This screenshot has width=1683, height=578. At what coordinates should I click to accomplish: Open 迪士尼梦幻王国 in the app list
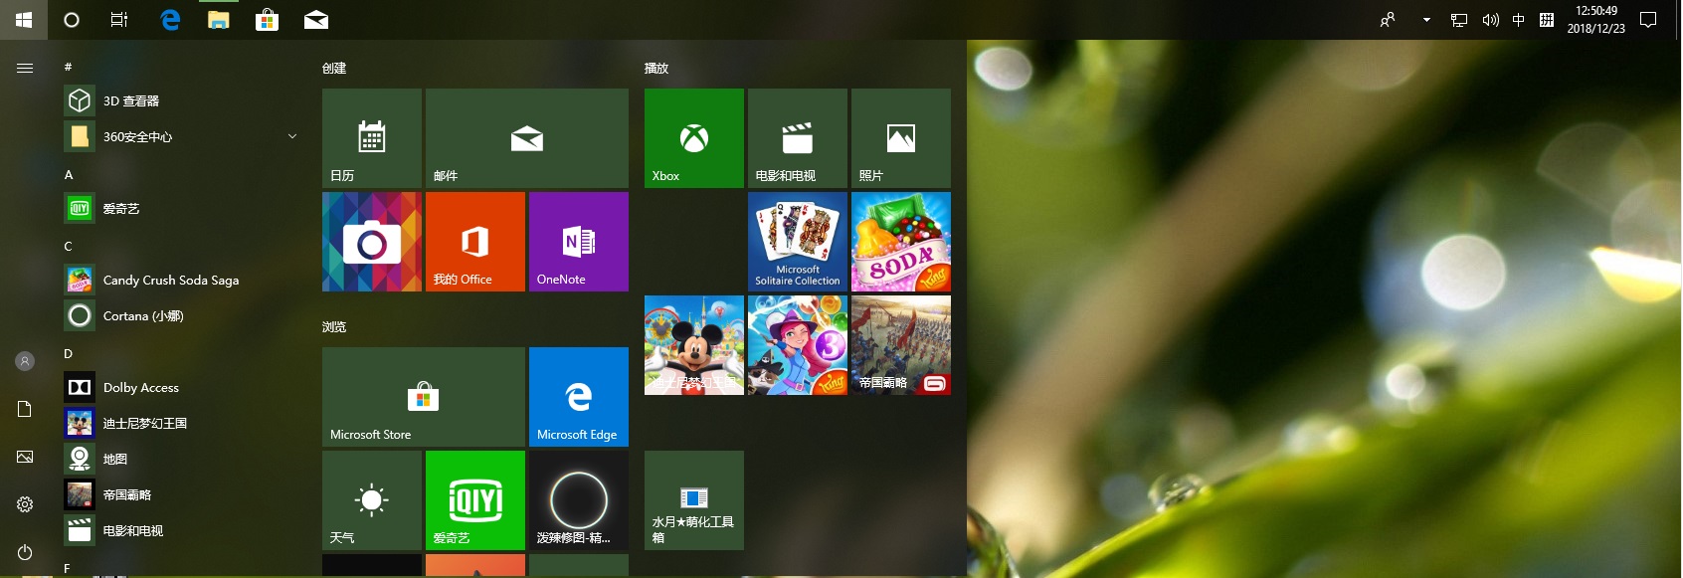point(183,423)
